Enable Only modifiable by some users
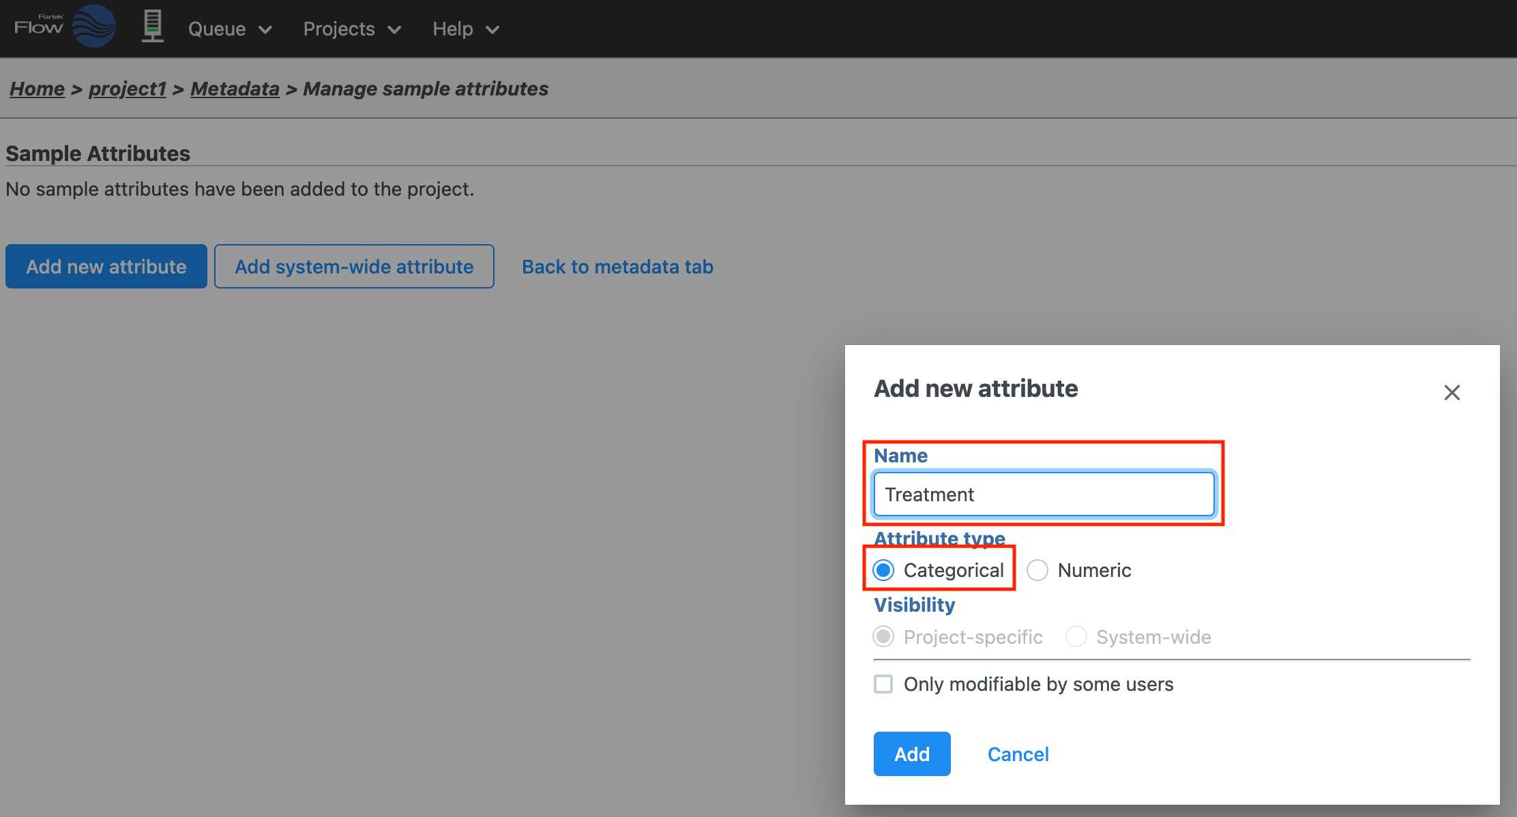Screen dimensions: 1517x817 tap(884, 684)
